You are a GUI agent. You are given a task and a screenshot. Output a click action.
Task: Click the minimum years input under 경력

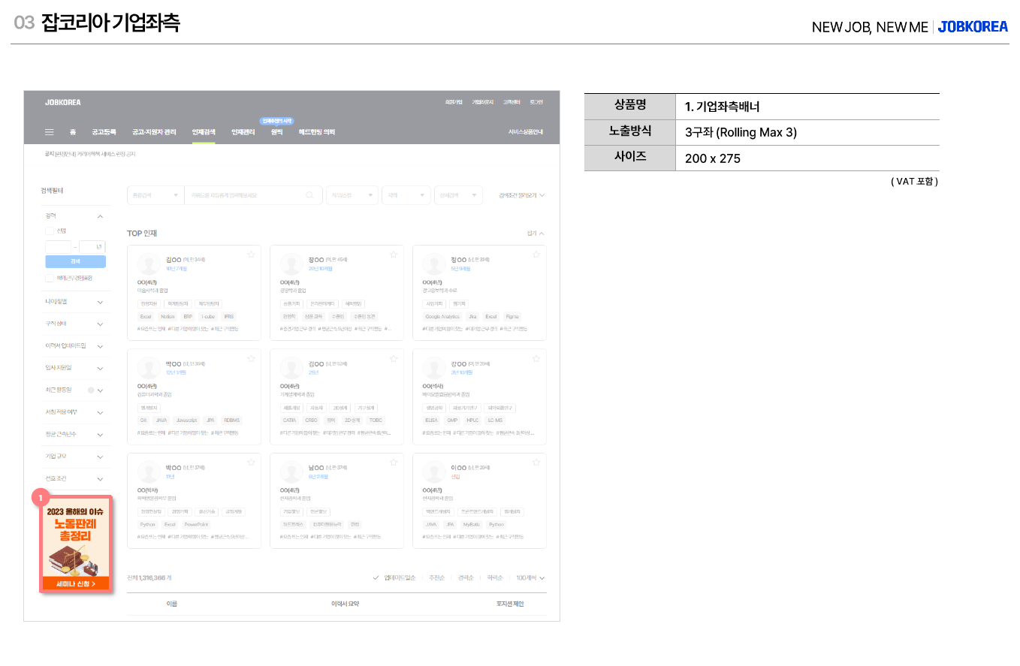pyautogui.click(x=58, y=246)
